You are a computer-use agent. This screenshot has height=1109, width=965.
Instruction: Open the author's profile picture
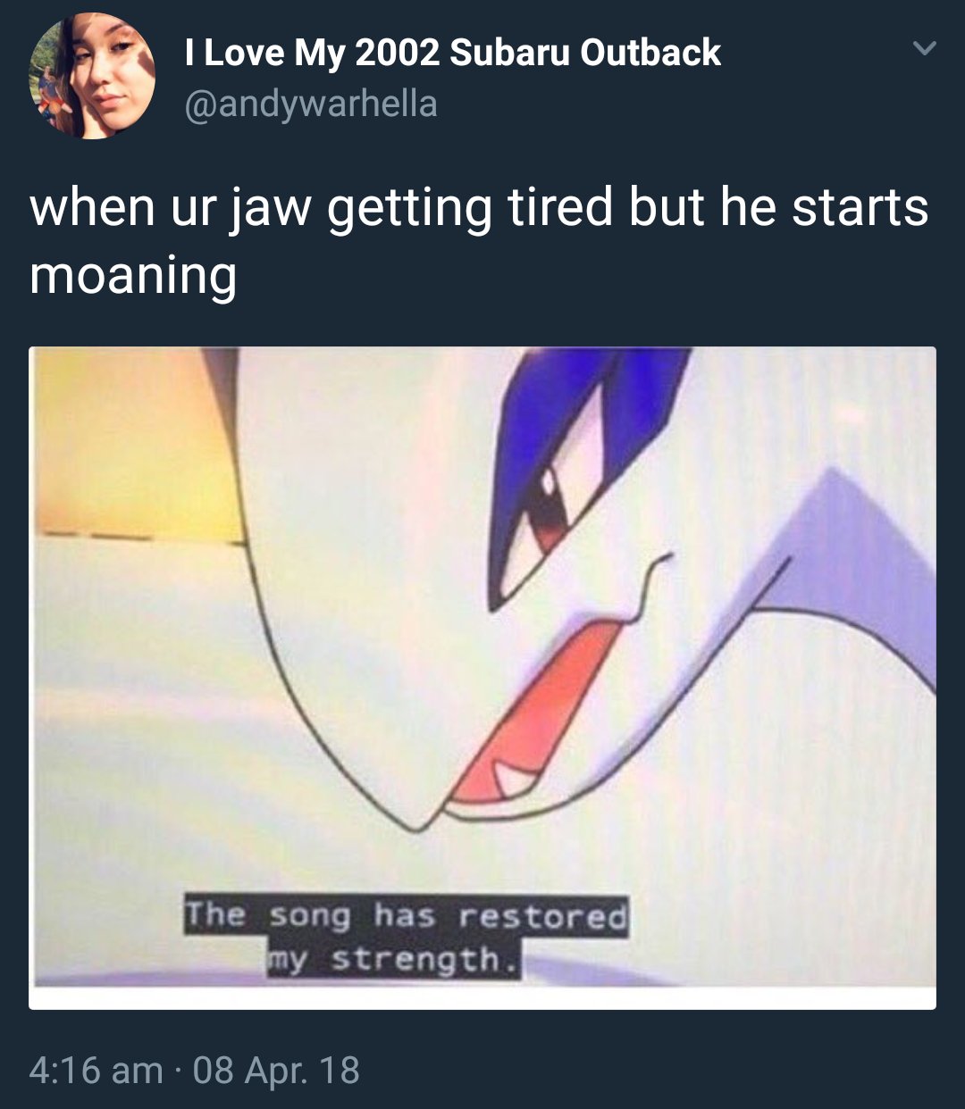pos(92,76)
